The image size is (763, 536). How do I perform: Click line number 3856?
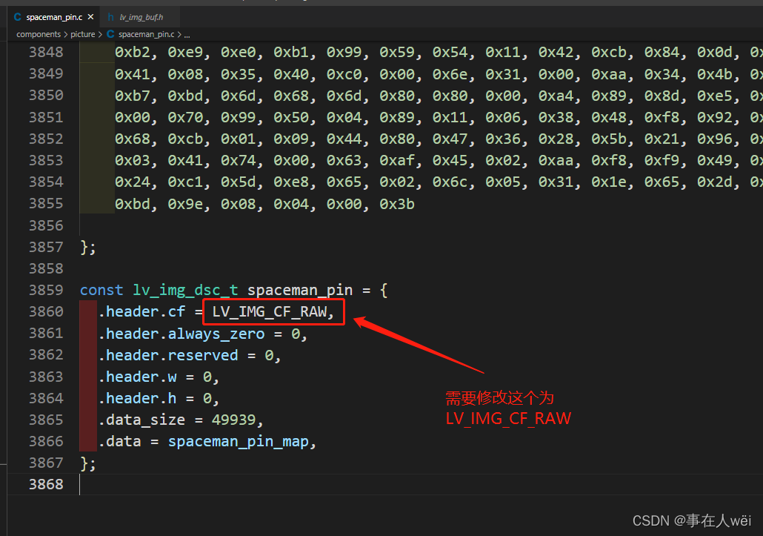click(46, 225)
